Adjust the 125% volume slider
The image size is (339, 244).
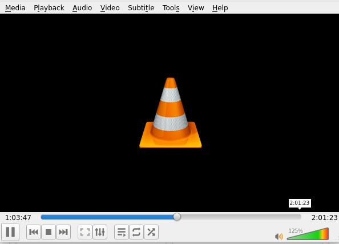308,234
